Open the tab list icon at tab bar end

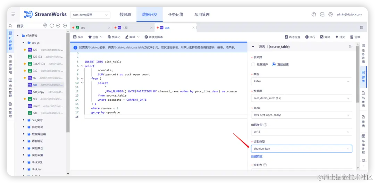pyautogui.click(x=361, y=27)
